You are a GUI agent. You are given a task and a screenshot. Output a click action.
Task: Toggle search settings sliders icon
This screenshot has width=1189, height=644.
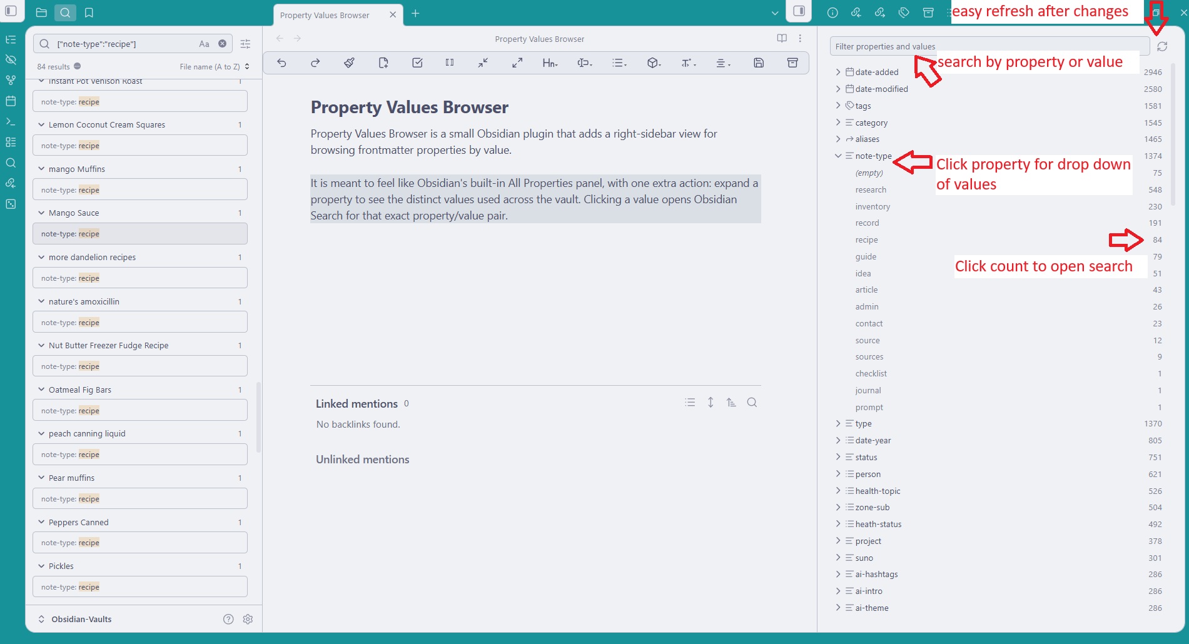(245, 44)
